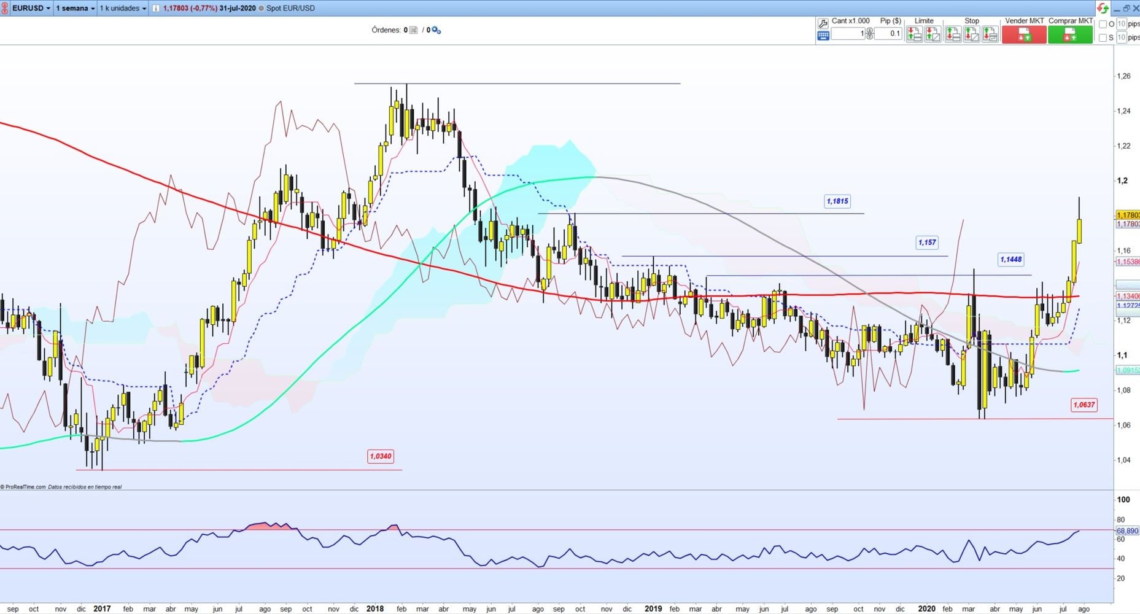The height and width of the screenshot is (614, 1140).
Task: Place second Límite order icon
Action: pyautogui.click(x=933, y=34)
